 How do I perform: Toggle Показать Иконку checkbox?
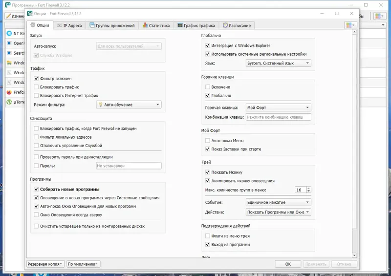point(207,172)
